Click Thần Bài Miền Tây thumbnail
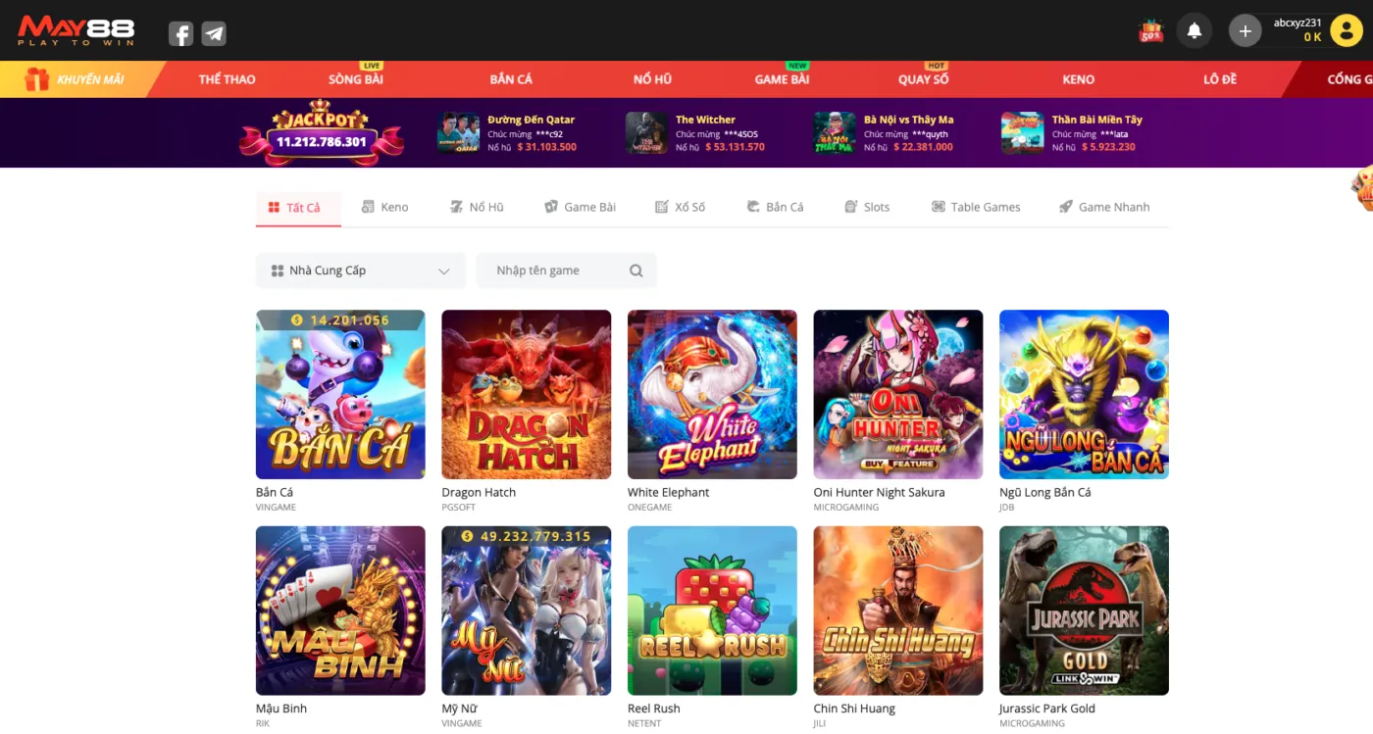 pyautogui.click(x=1022, y=132)
